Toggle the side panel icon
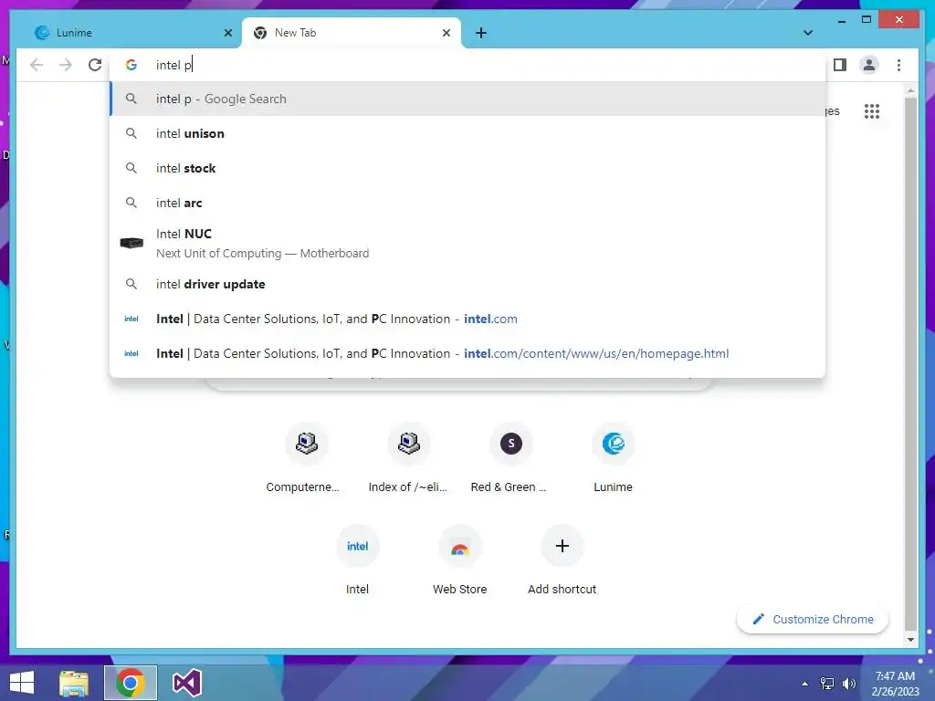Image resolution: width=935 pixels, height=701 pixels. pyautogui.click(x=840, y=65)
